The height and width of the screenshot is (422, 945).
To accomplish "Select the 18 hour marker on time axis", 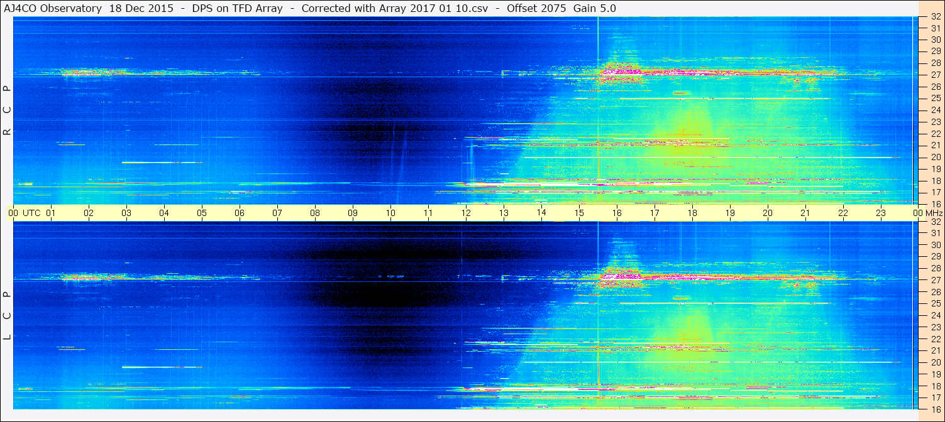I will click(692, 214).
